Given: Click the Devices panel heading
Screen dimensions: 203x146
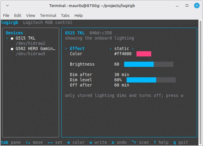Looking at the screenshot, I should coord(14,33).
